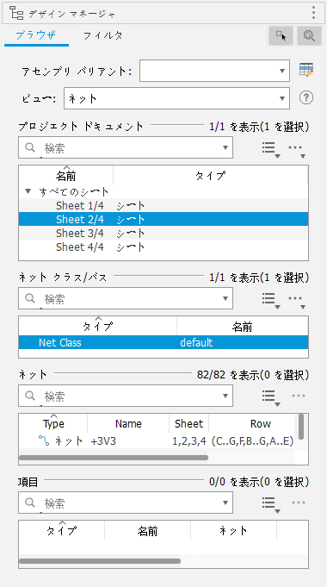Open search history dropdown in Net Class/Bus
This screenshot has height=587, width=327.
(225, 298)
